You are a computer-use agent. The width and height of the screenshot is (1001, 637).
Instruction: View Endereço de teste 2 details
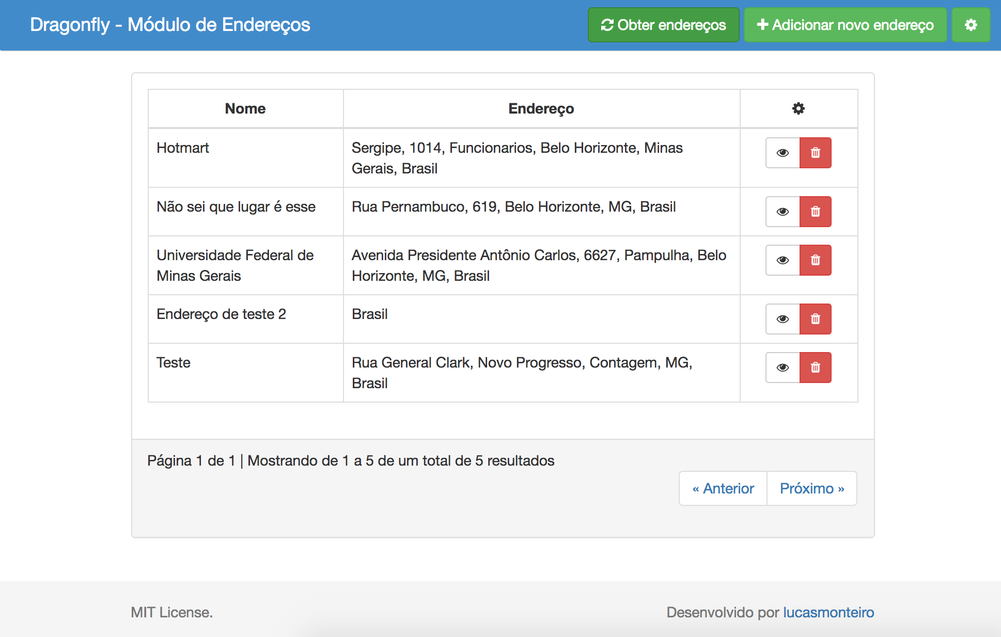tap(783, 319)
